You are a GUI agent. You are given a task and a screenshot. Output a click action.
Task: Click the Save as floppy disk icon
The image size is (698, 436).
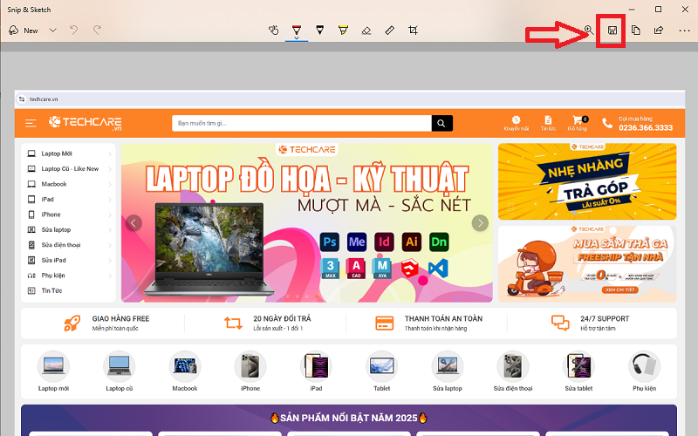tap(612, 31)
